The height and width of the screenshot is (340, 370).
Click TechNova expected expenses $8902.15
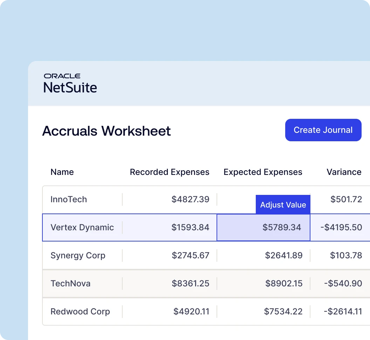coord(283,284)
